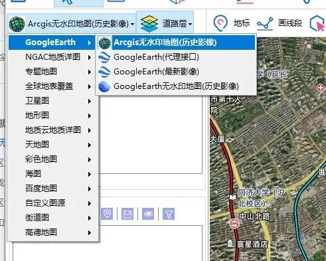Click the globe icon beside Arcgis无水印地图 dropdown
The width and height of the screenshot is (326, 261).
(17, 24)
